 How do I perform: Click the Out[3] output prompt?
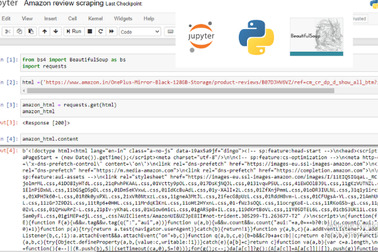tap(9, 123)
